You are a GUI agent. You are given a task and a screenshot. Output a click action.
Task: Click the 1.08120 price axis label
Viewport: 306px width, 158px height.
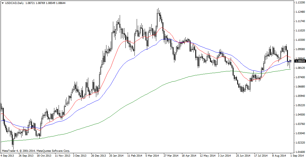300,68
